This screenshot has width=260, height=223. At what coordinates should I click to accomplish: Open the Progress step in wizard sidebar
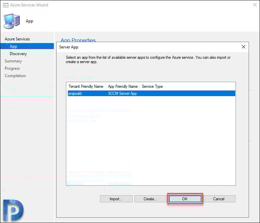point(12,68)
